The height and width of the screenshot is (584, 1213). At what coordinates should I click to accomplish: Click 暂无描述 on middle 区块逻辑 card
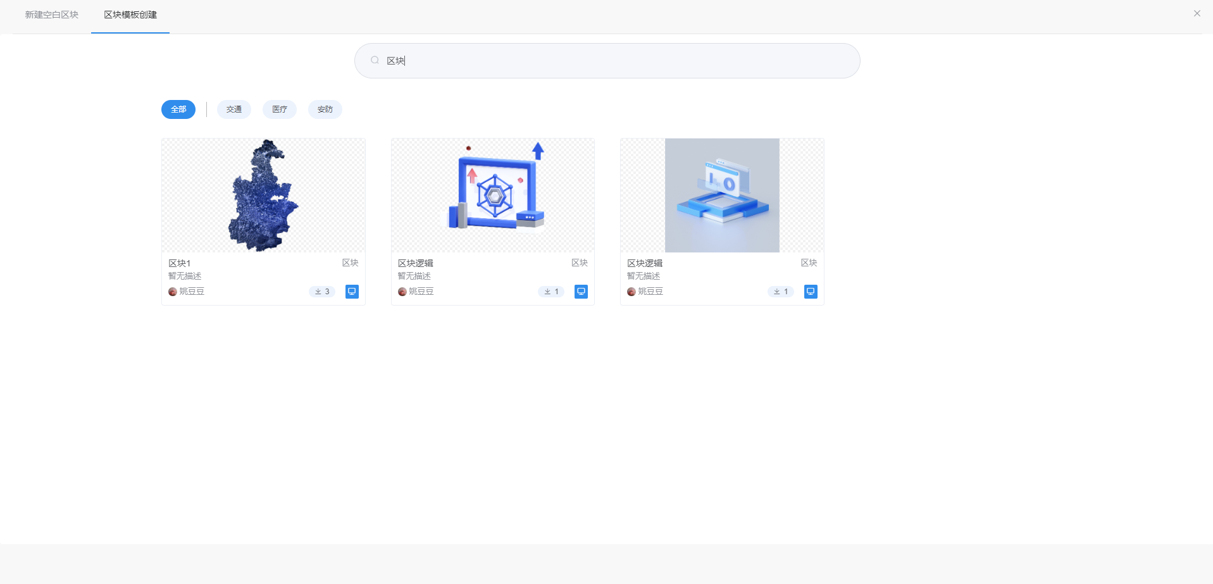(414, 276)
